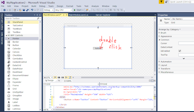Select the Canvas control in Toolbox
Screen dimensions: 194x112
click(22, 52)
